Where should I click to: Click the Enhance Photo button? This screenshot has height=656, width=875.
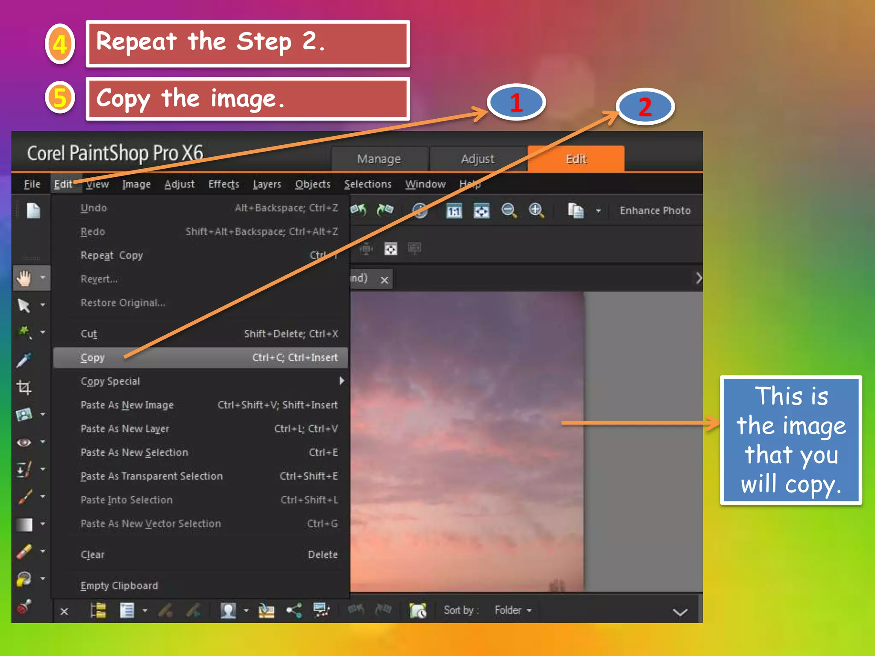[x=655, y=211]
